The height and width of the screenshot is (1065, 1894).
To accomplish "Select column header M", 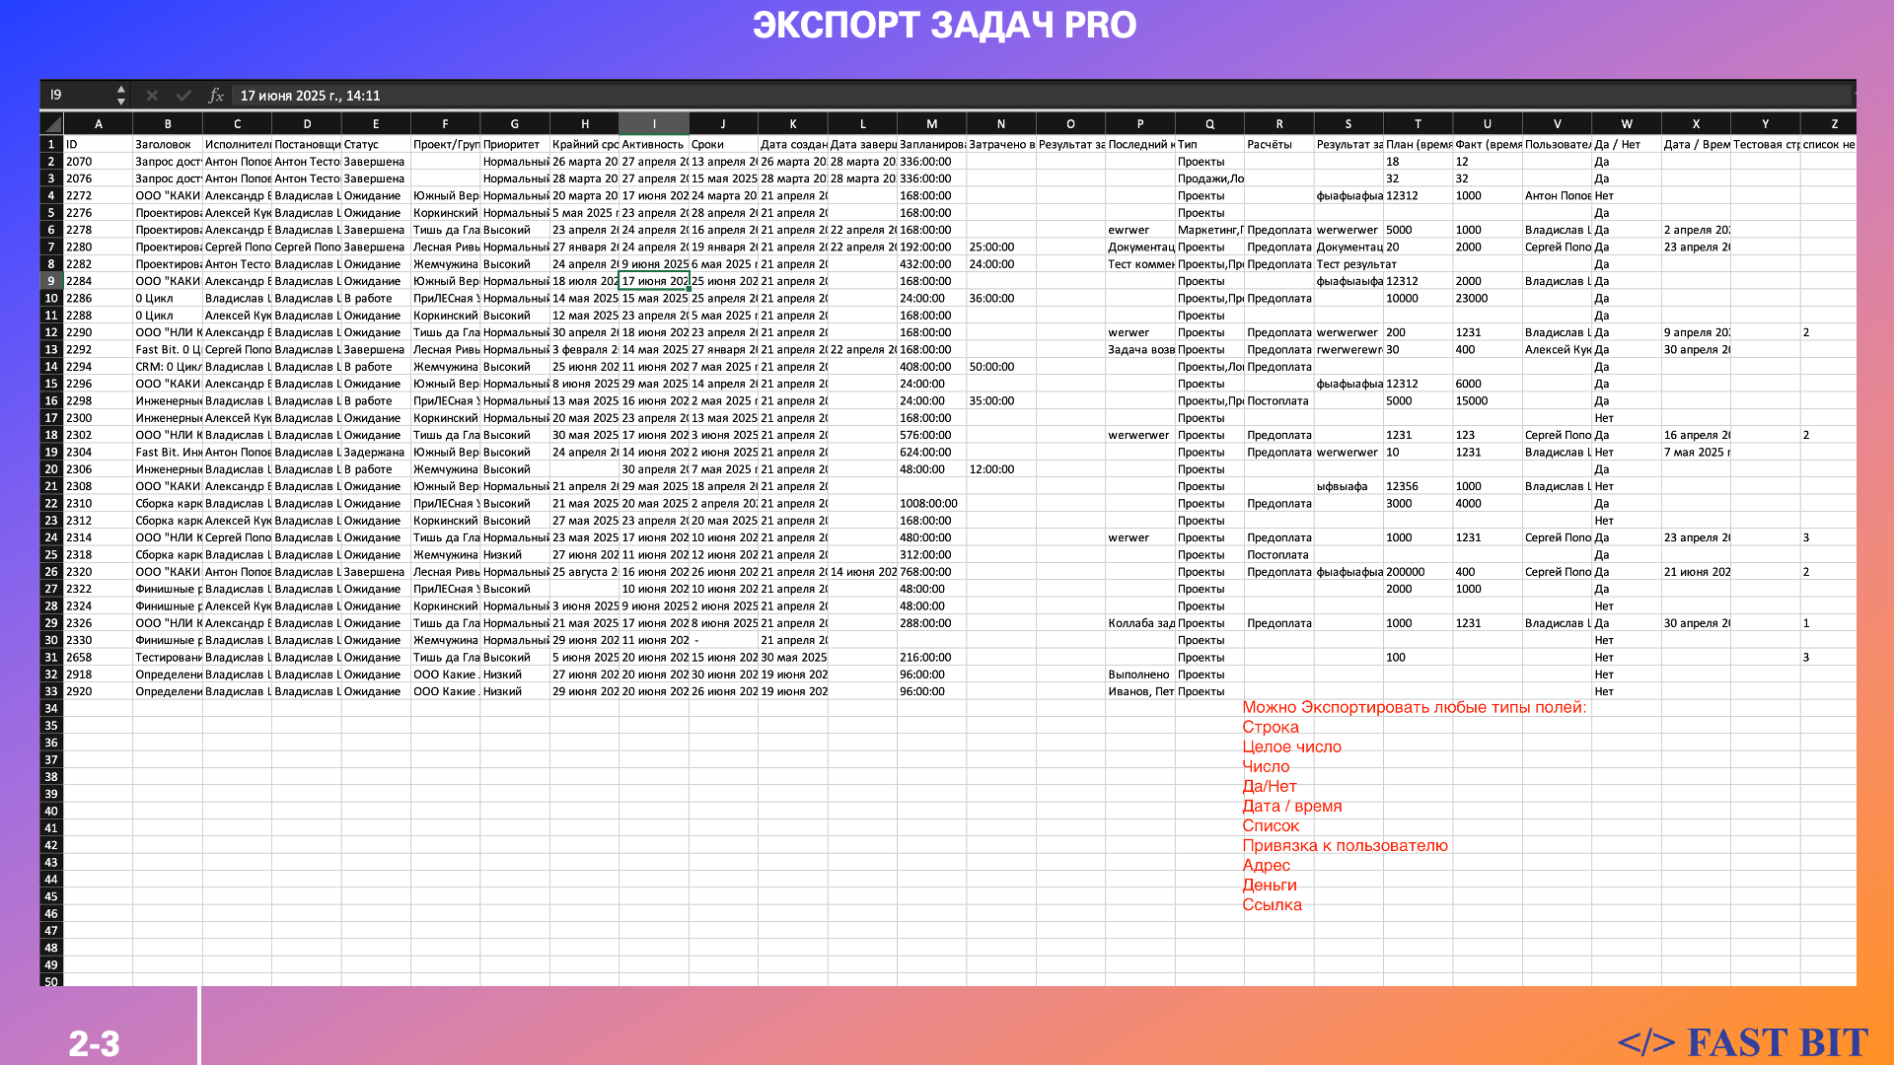I will [931, 124].
